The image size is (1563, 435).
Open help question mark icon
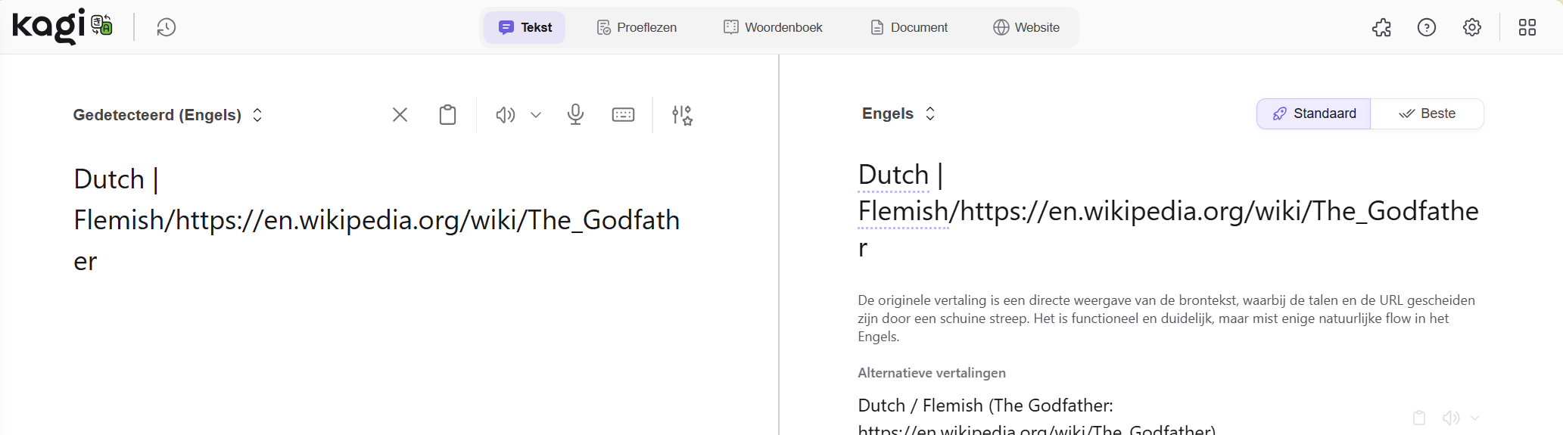[1426, 28]
